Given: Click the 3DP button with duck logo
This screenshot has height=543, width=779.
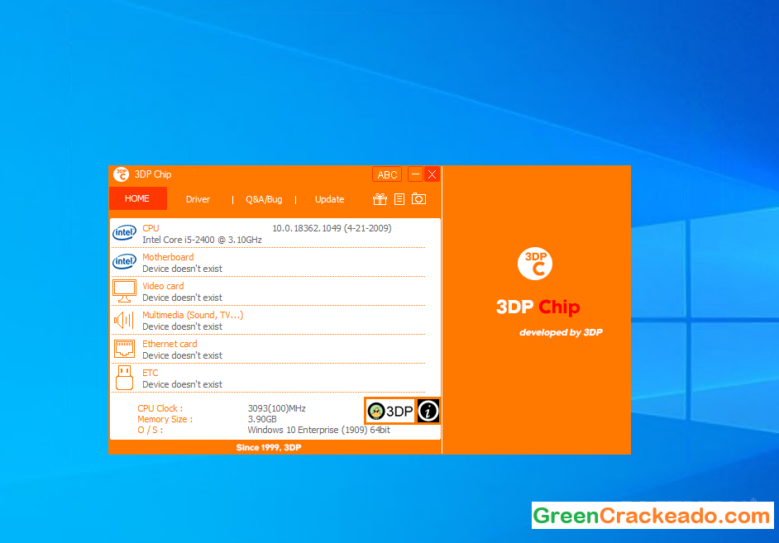Looking at the screenshot, I should pyautogui.click(x=390, y=411).
